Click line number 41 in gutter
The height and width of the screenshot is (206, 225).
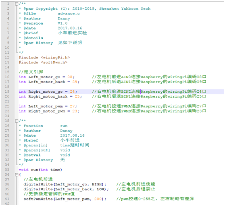[7, 199]
